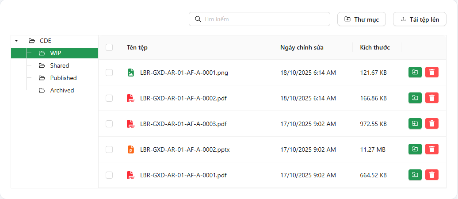Screen dimensions: 458x199
Task: Click the Thư mục new folder button
Action: 362,19
